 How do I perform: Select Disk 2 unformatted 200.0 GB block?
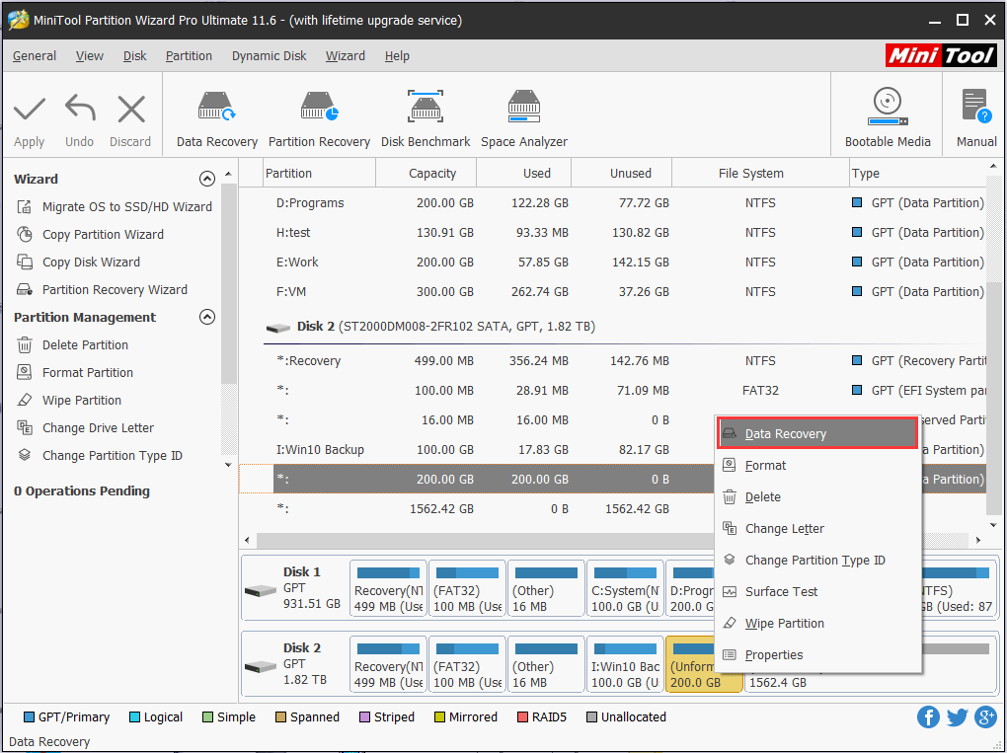click(690, 664)
